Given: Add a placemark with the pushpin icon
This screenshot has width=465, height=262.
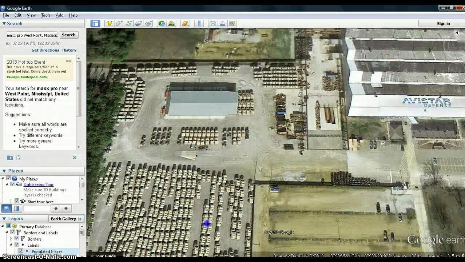Looking at the screenshot, I should pos(109,23).
